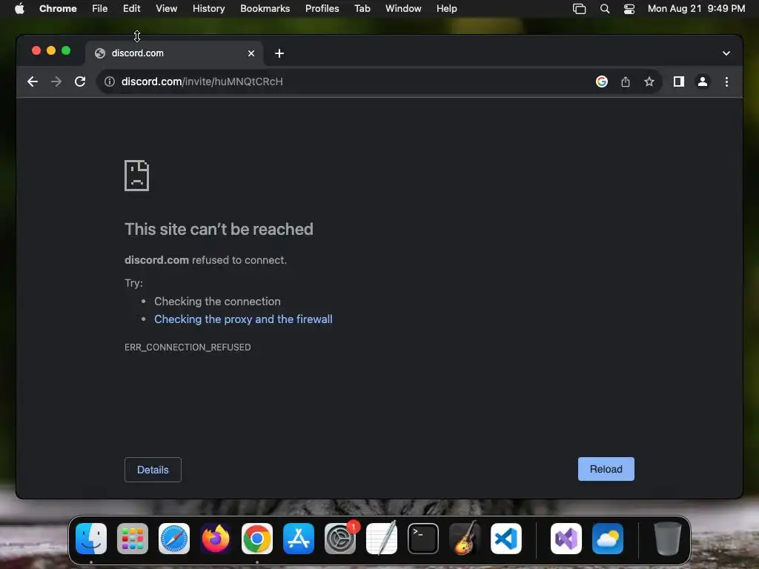Open TextEdit from the Dock
The image size is (759, 569).
pyautogui.click(x=382, y=539)
